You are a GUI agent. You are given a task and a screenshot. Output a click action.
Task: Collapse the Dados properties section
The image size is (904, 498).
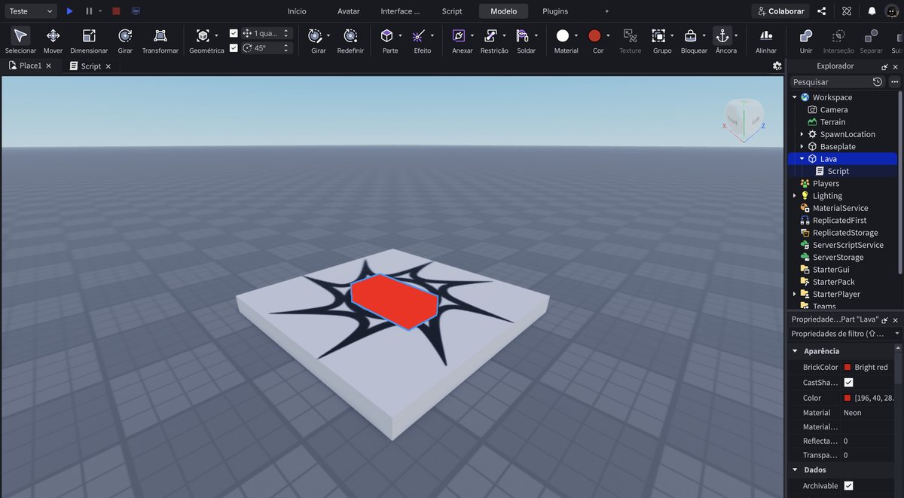tap(794, 470)
